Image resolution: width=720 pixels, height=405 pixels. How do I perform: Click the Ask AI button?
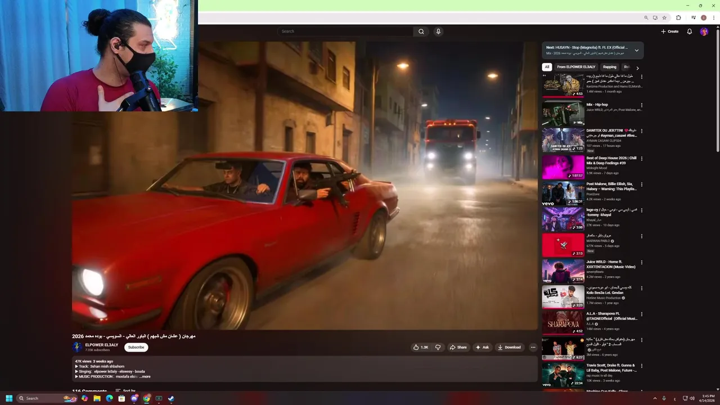point(482,347)
